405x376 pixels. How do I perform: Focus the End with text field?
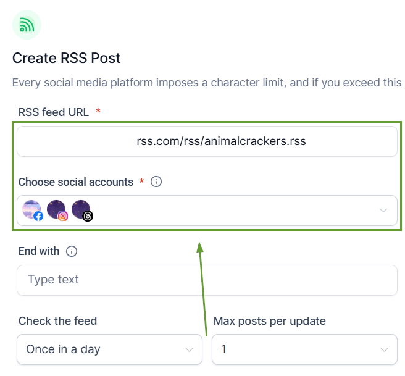coord(207,280)
